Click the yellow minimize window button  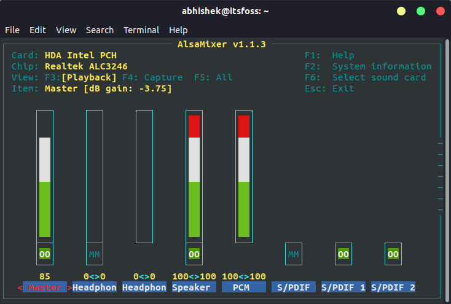[401, 11]
